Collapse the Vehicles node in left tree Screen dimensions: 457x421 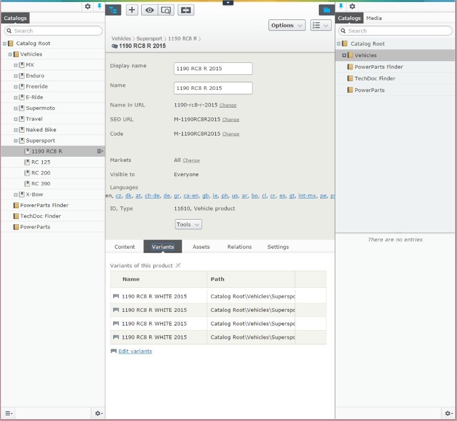click(x=10, y=54)
